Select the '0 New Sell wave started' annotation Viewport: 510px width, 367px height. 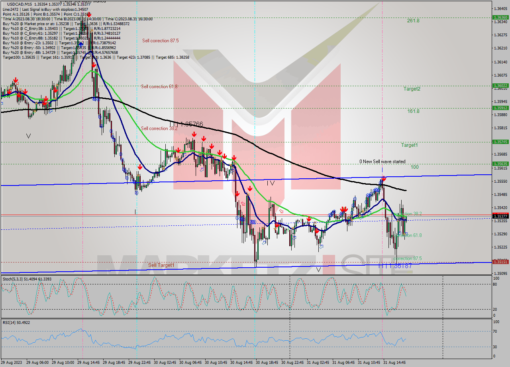pyautogui.click(x=382, y=162)
